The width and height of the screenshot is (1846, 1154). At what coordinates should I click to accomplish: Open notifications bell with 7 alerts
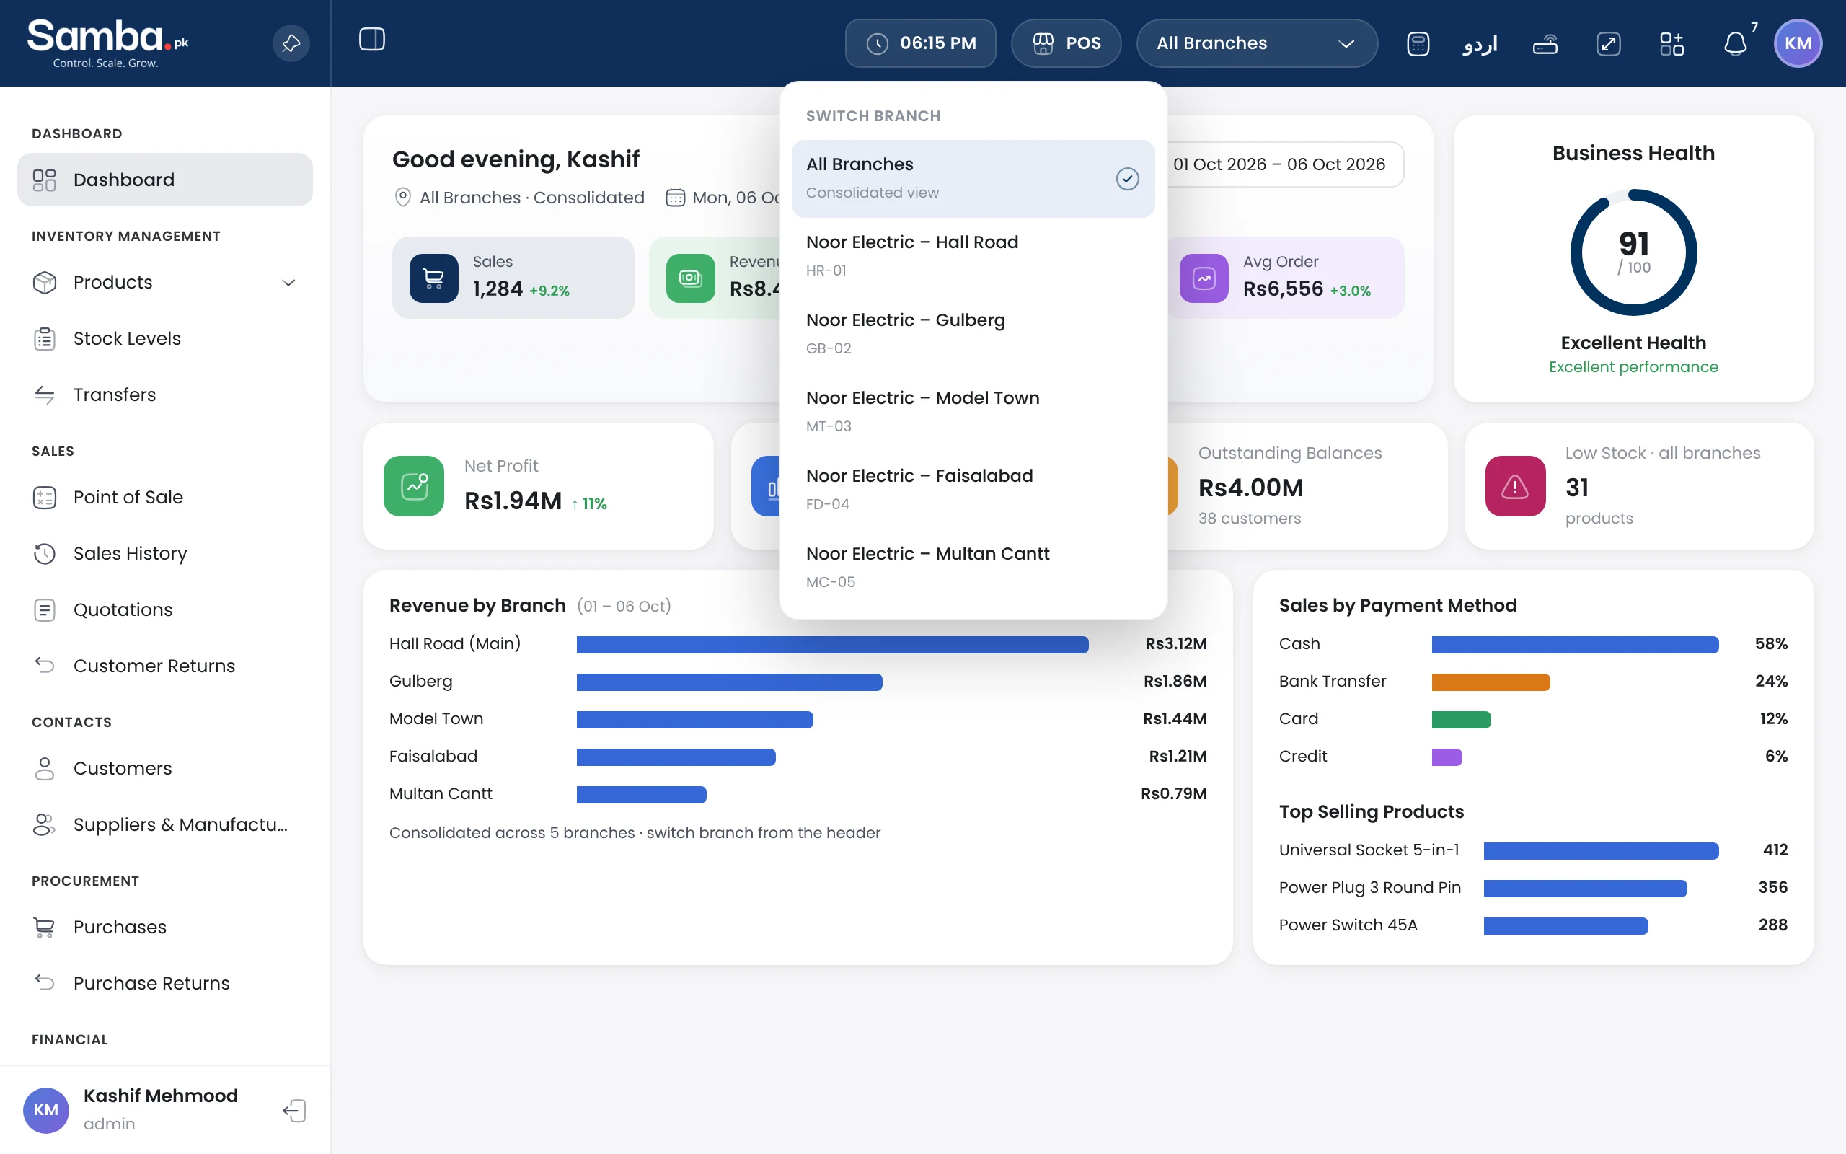click(x=1736, y=43)
